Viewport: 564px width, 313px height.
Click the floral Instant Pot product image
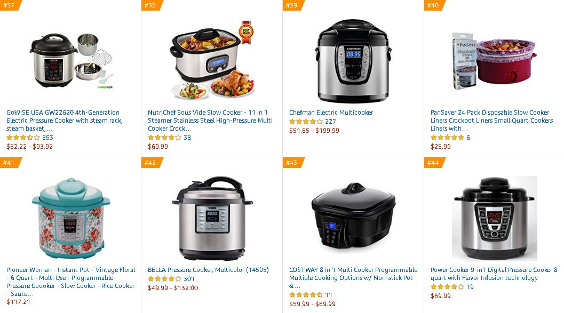pos(71,218)
